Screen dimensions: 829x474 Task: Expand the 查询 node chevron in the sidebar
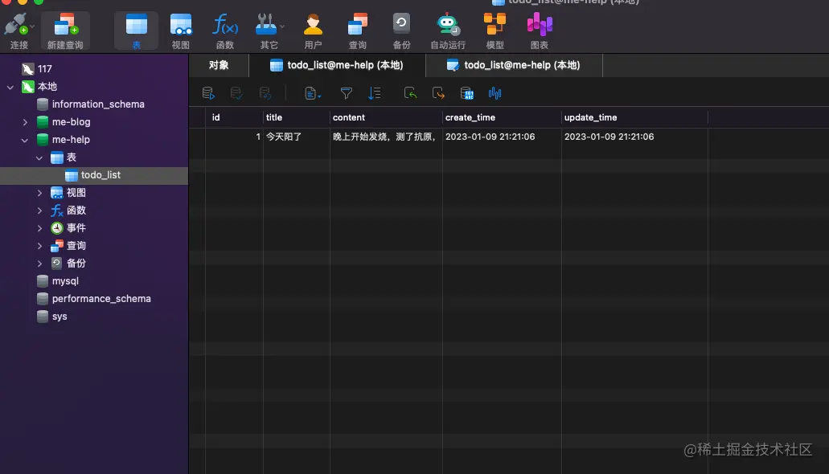pos(39,246)
